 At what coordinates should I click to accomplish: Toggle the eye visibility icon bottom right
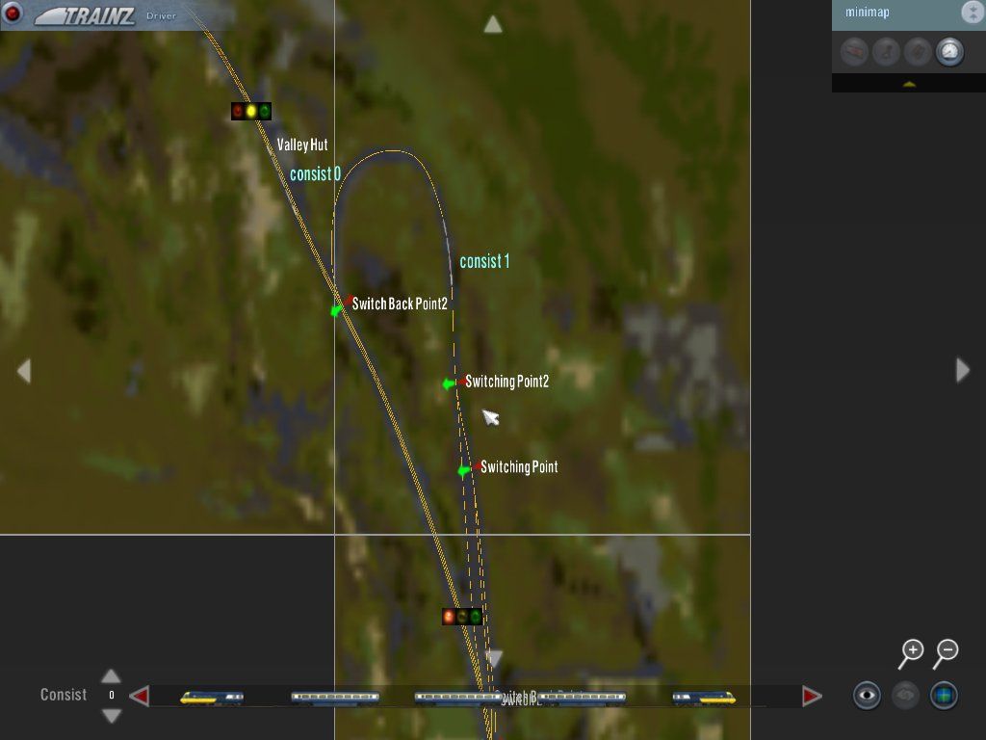tap(866, 695)
